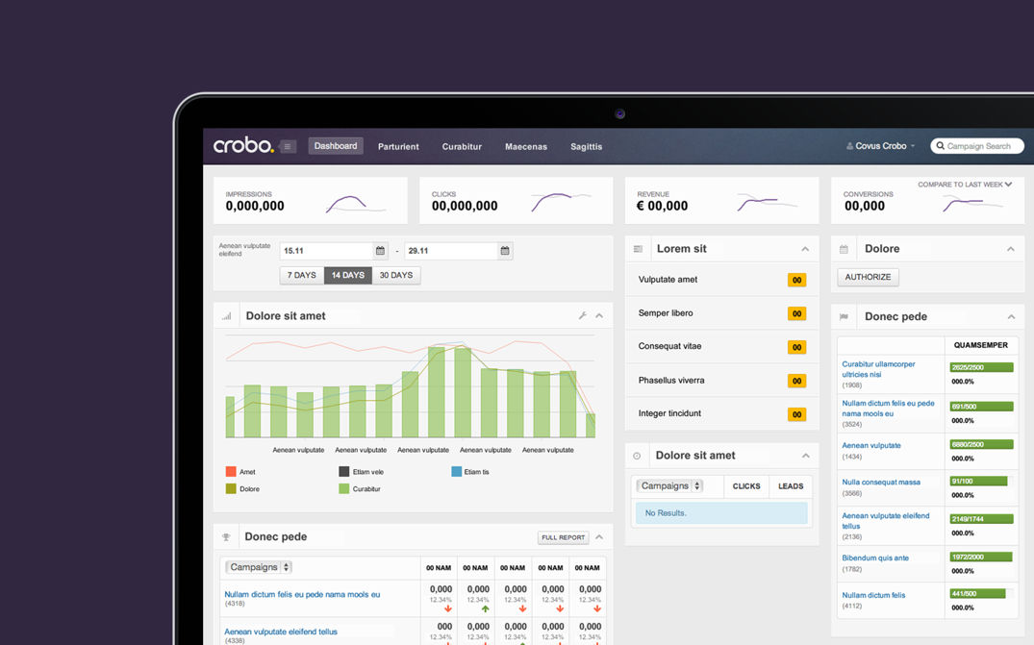The image size is (1034, 645).
Task: Go to the Parturient tab
Action: 398,147
